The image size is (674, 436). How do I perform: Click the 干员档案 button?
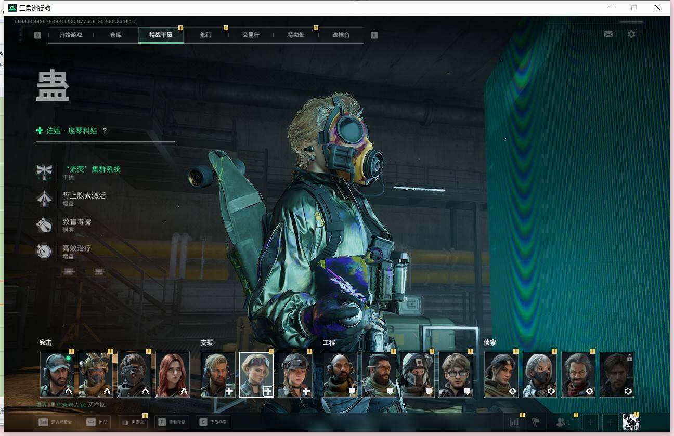213,422
